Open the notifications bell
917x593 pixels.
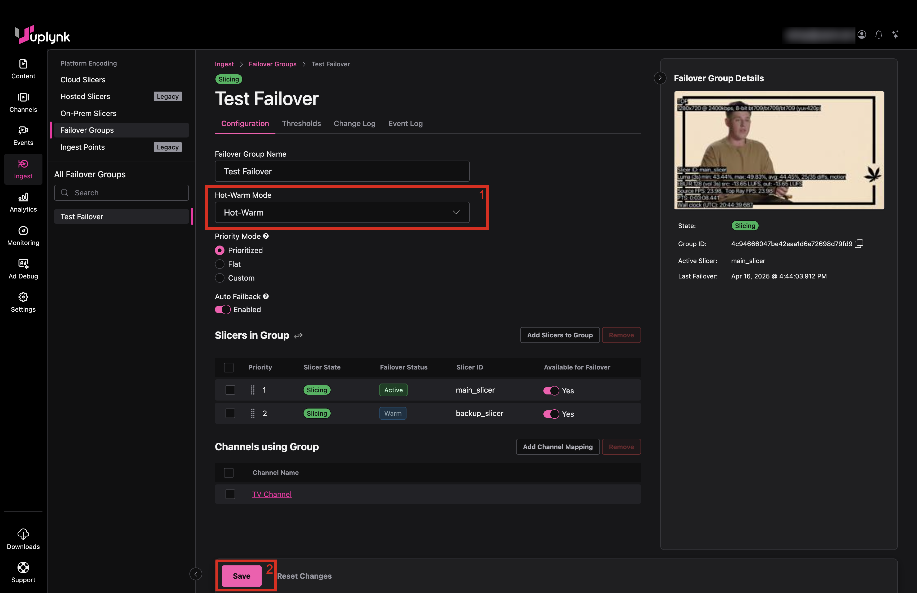[x=879, y=35]
